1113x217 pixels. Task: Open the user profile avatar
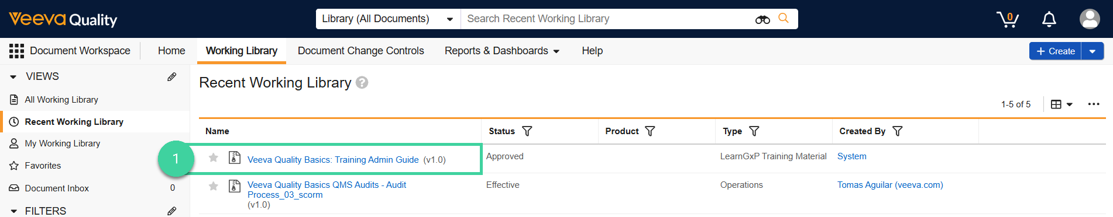point(1090,19)
